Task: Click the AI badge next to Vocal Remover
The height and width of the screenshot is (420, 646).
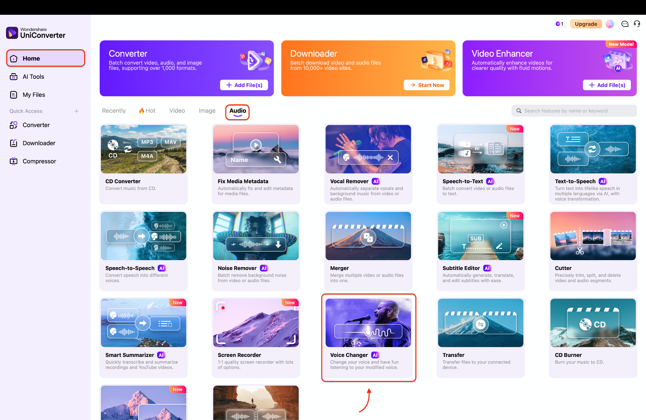Action: coord(375,181)
